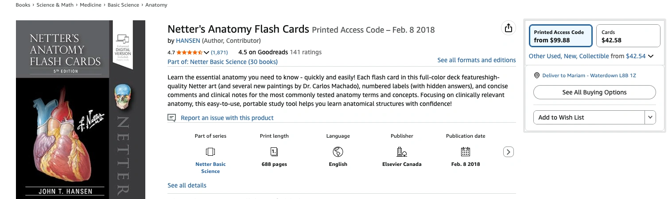Viewport: 668px width, 199px height.
Task: Expand the star rating breakdown chevron
Action: [x=206, y=53]
